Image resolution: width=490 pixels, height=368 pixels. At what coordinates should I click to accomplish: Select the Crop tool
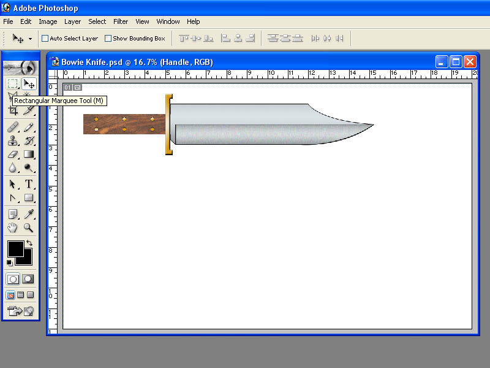pos(13,110)
